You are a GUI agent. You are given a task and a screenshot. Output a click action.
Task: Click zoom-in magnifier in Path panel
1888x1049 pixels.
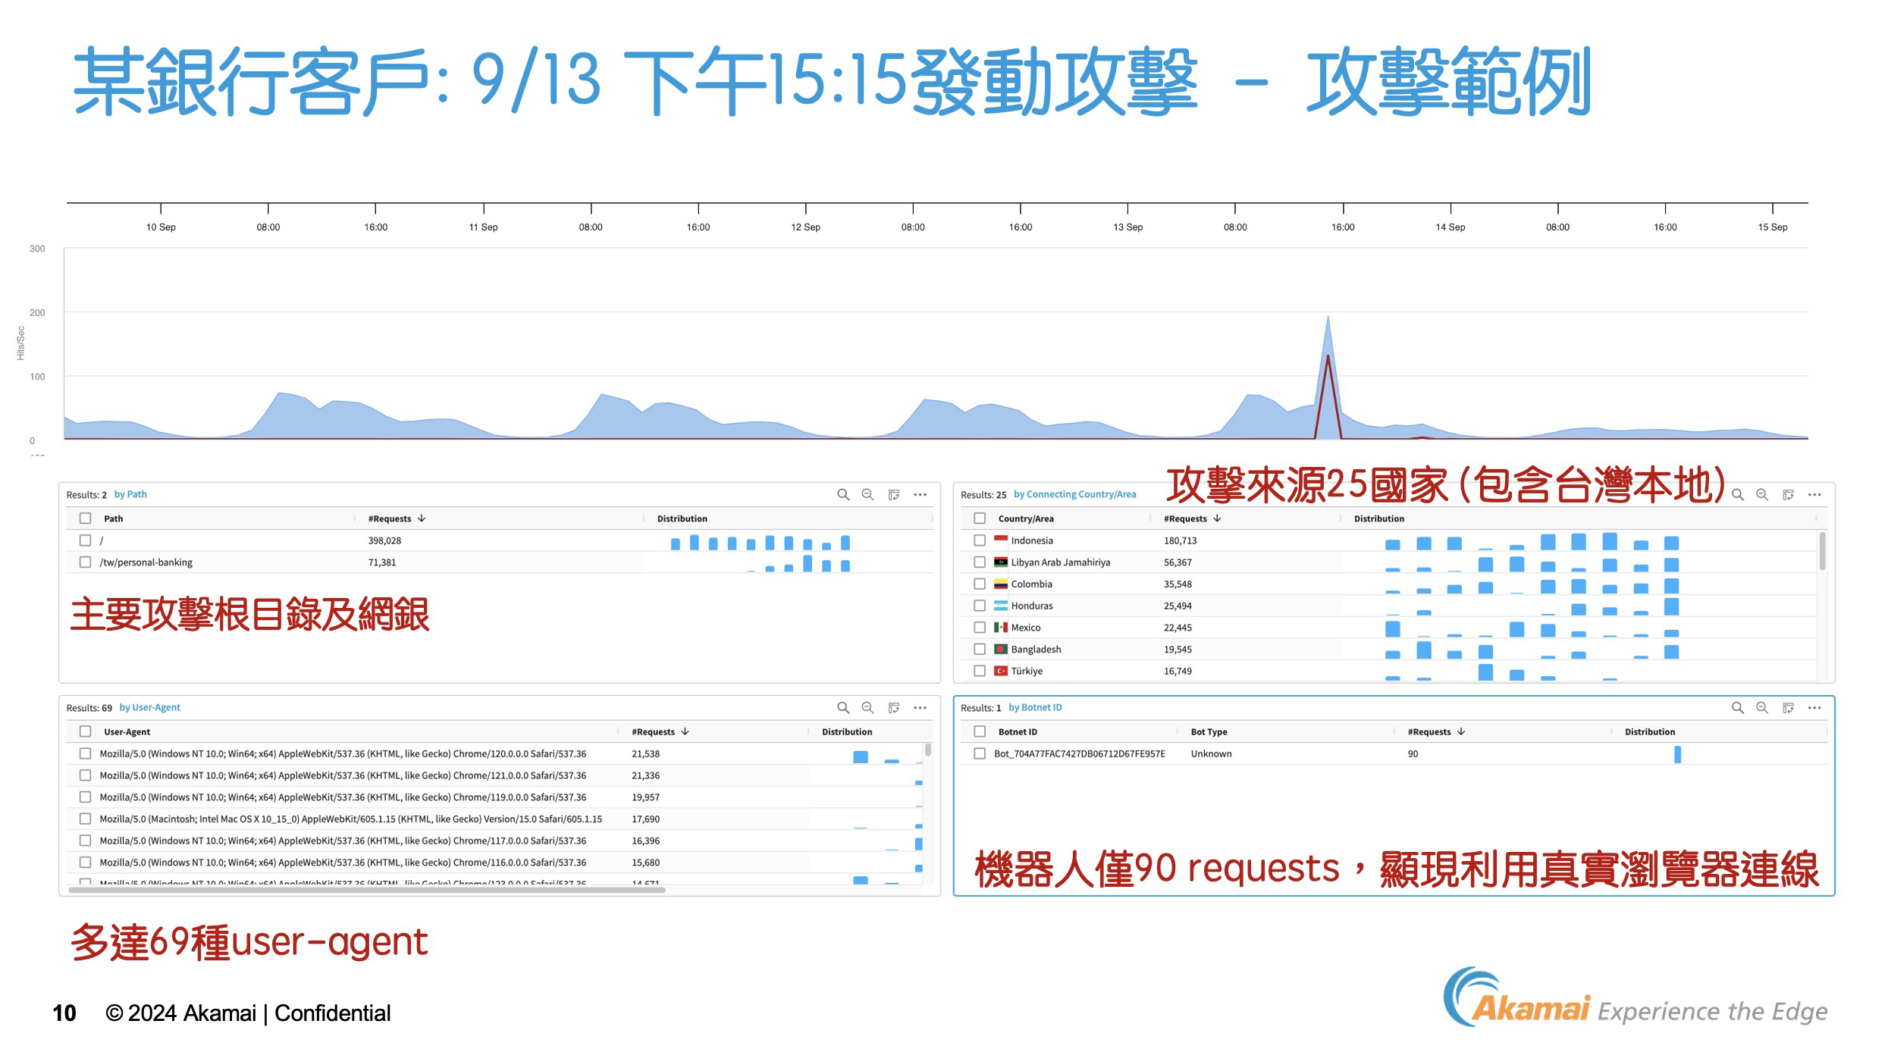coord(842,495)
